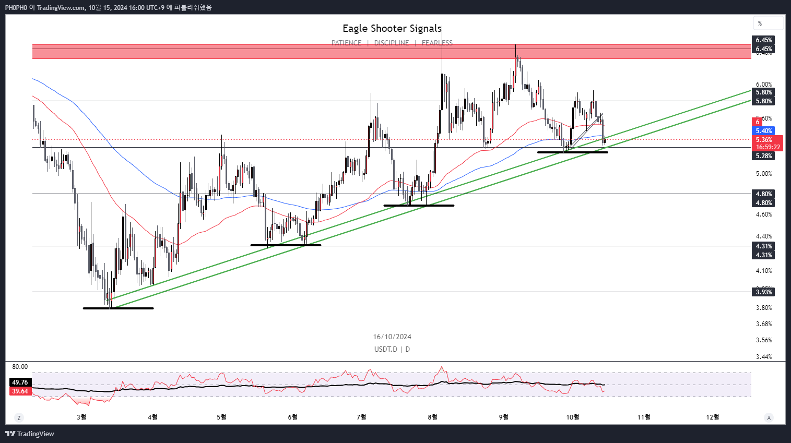Click the 9월 time axis label

[x=504, y=417]
